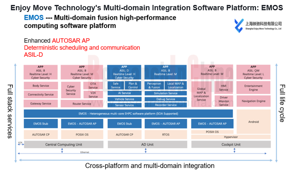291x174 pixels.
Task: Select the Gateway Service box
Action: click(41, 103)
